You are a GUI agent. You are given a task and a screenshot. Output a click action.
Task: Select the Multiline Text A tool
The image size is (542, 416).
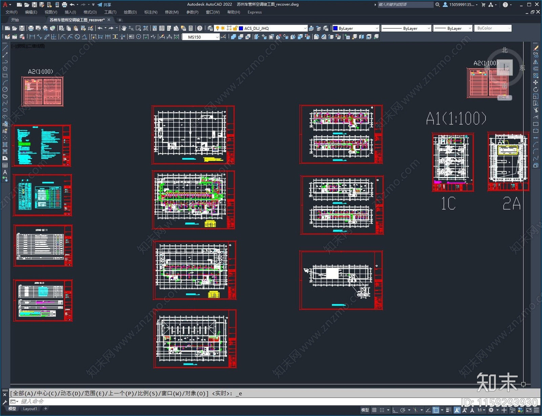pyautogui.click(x=5, y=172)
